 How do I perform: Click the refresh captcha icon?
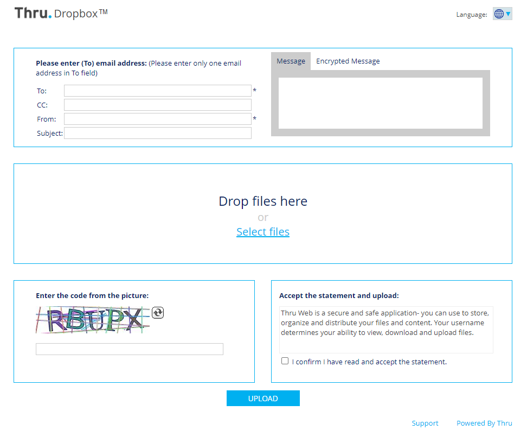pos(158,313)
